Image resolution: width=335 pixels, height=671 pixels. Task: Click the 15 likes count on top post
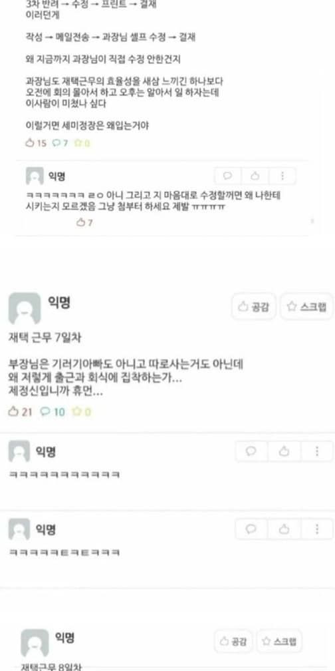[36, 143]
